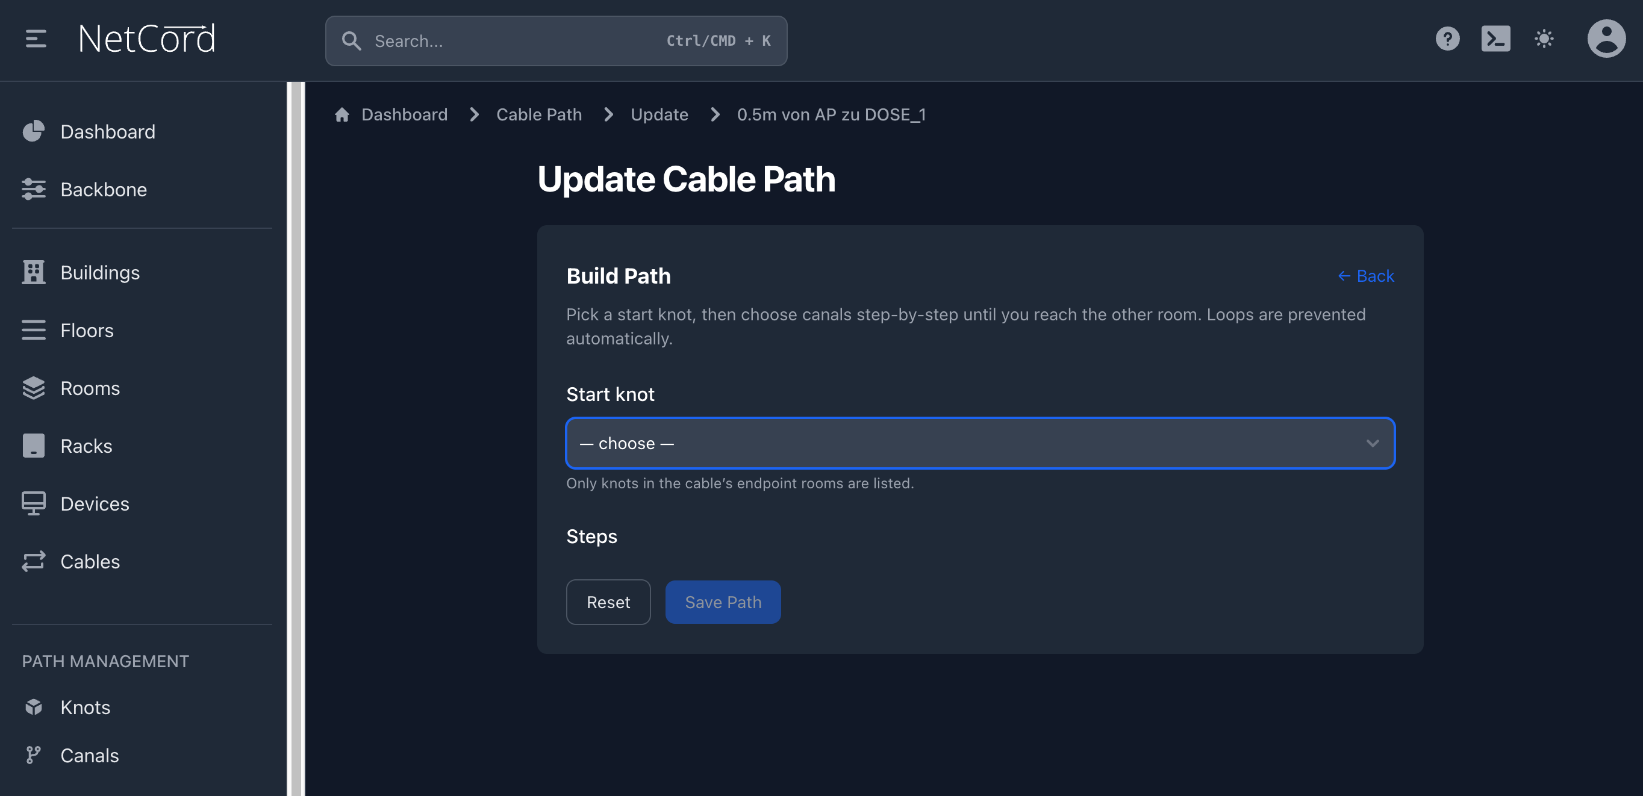Screen dimensions: 1643x796
Task: Select Backbone in the sidebar
Action: pyautogui.click(x=104, y=190)
